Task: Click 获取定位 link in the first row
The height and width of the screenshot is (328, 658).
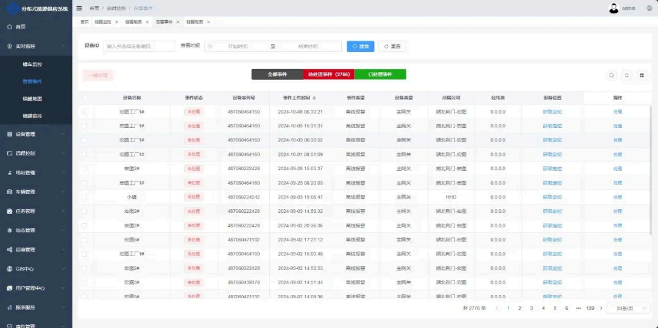Action: pos(552,112)
